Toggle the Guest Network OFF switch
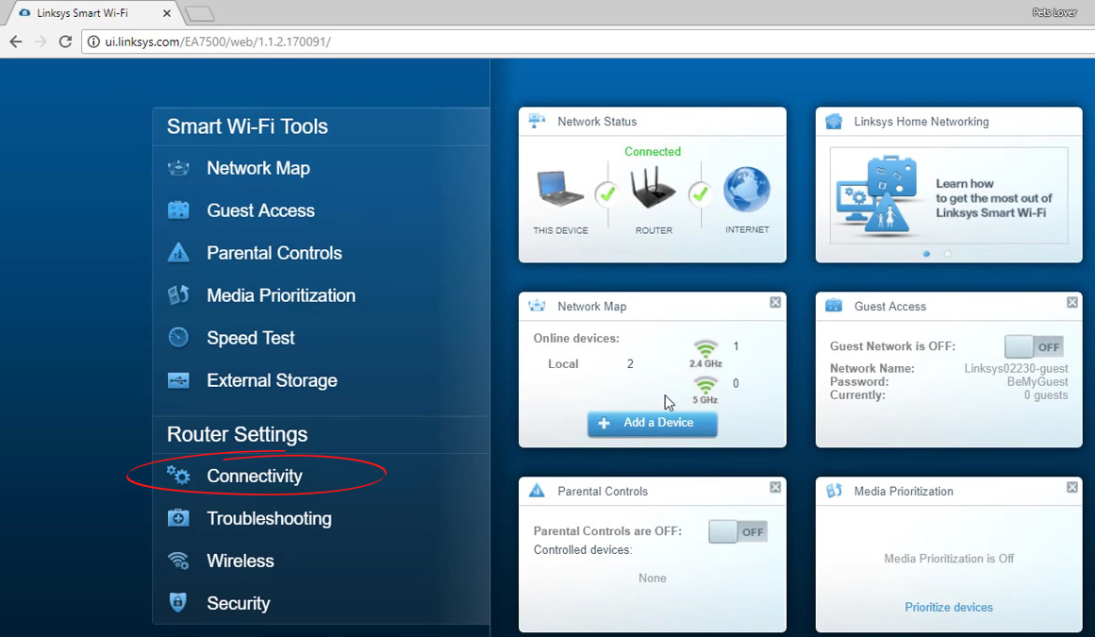Screen dimensions: 1095x637 (x=1034, y=346)
